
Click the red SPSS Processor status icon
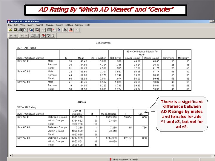coord(110,159)
